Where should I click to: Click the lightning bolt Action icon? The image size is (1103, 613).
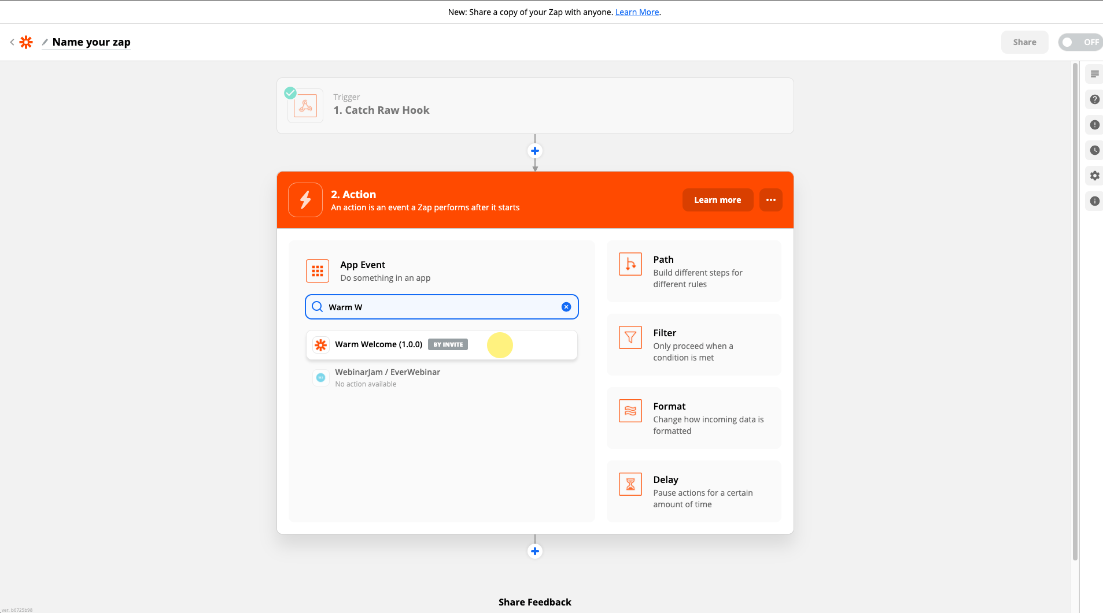[x=305, y=200]
